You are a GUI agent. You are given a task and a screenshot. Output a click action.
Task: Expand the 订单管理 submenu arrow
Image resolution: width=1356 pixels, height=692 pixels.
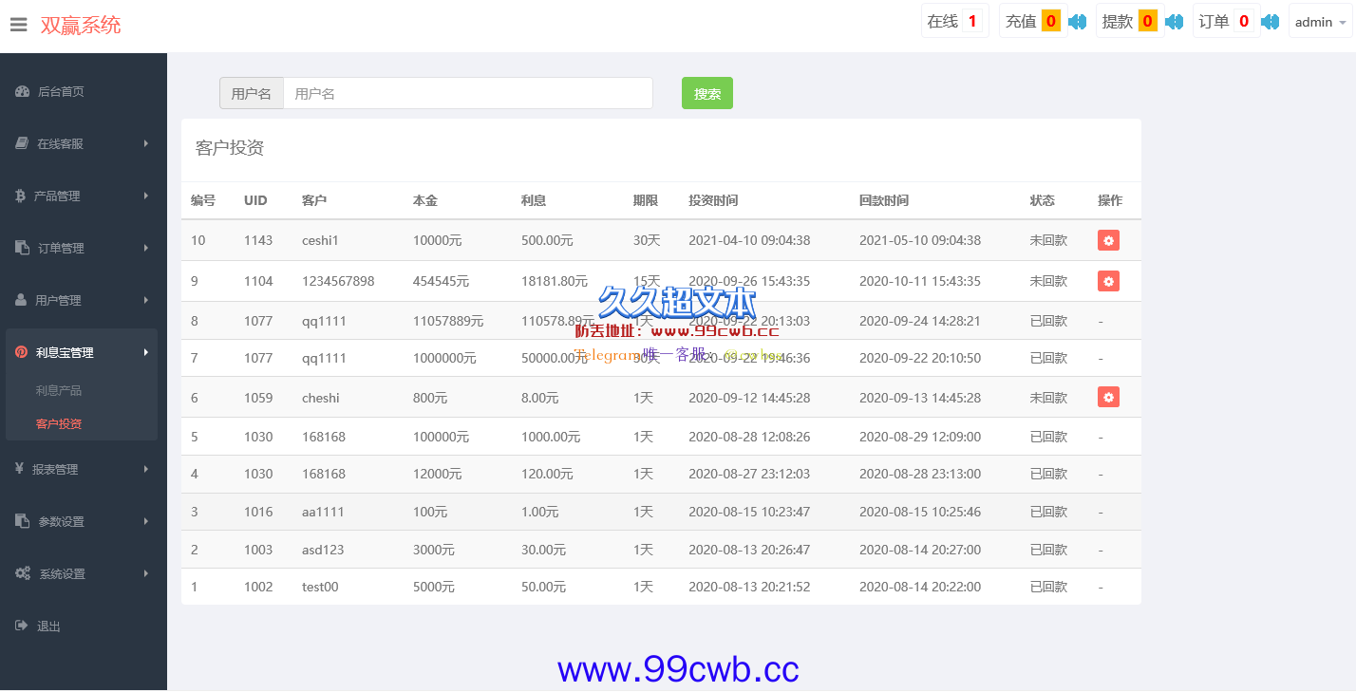click(x=146, y=248)
